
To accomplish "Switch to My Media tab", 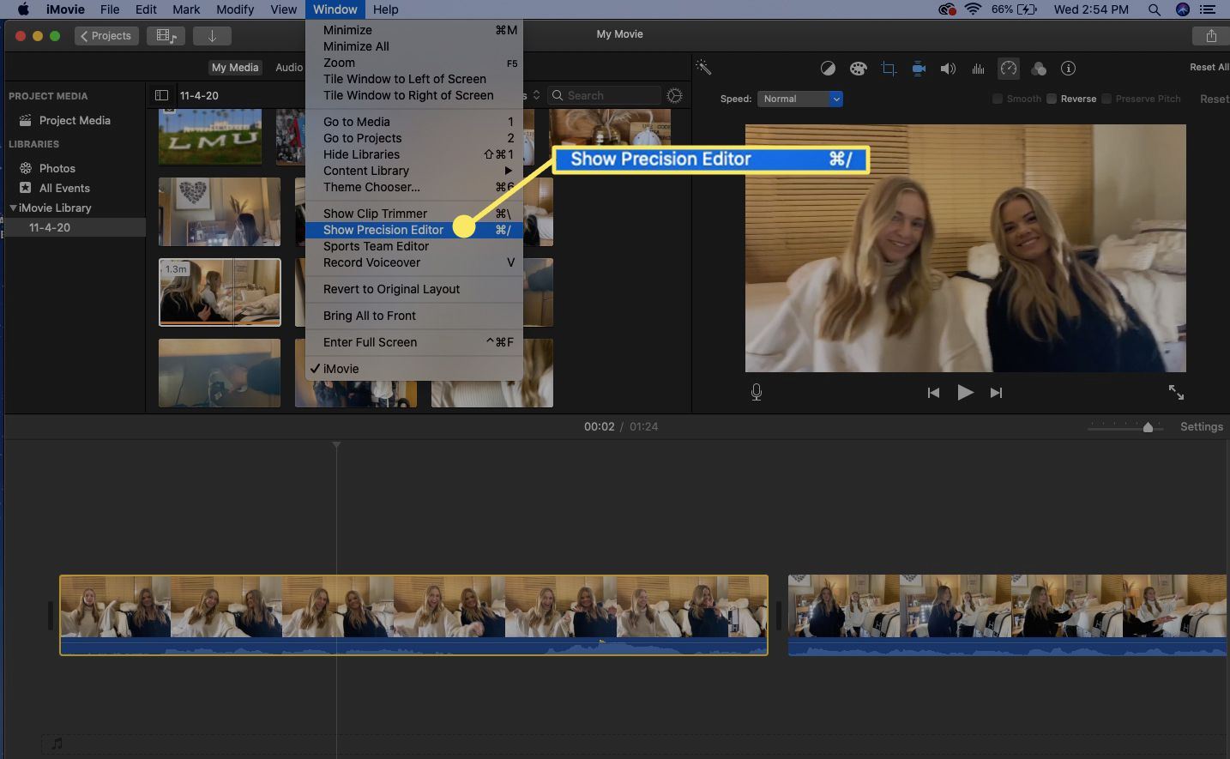I will 235,67.
